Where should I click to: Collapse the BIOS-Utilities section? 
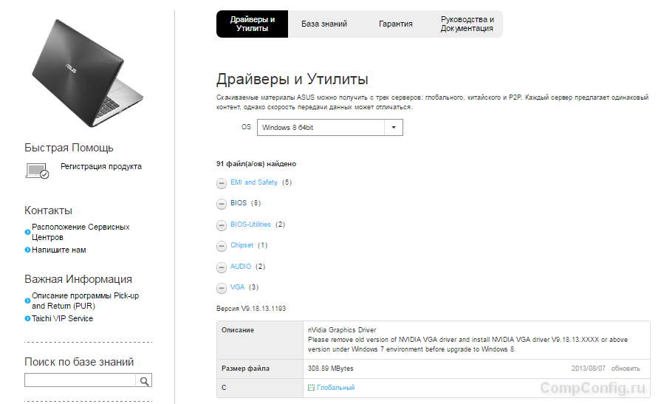tap(222, 225)
